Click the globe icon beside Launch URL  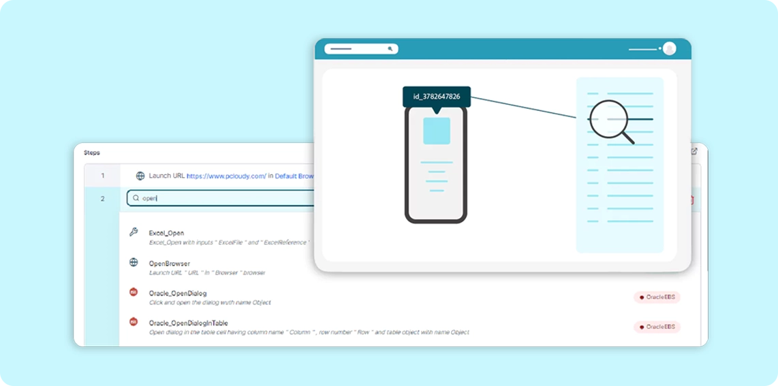click(140, 176)
